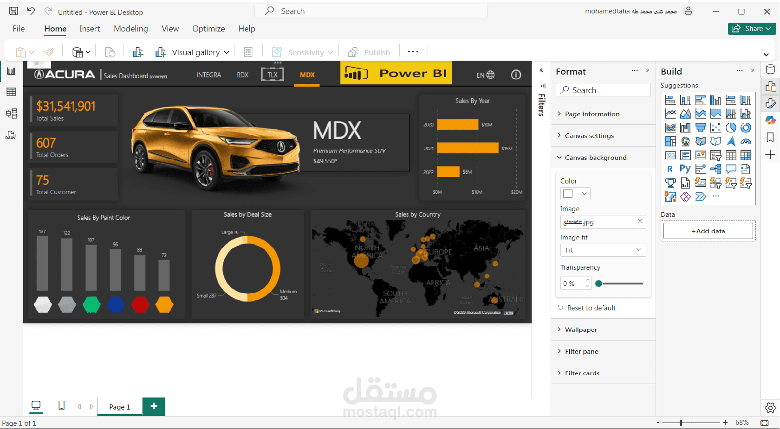
Task: Open the Image fit dropdown
Action: click(x=603, y=250)
